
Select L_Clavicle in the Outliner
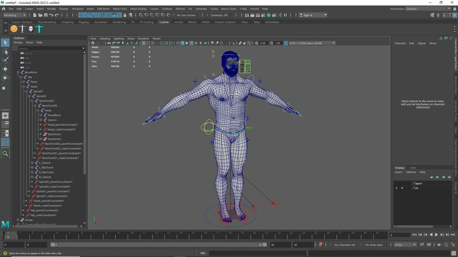click(45, 163)
